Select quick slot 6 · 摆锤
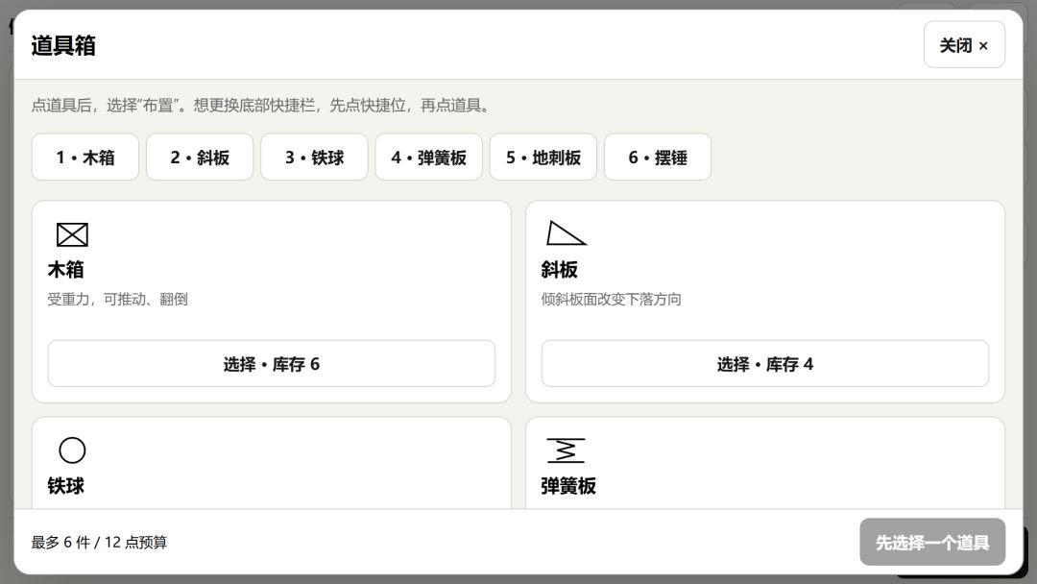This screenshot has height=584, width=1037. 658,158
